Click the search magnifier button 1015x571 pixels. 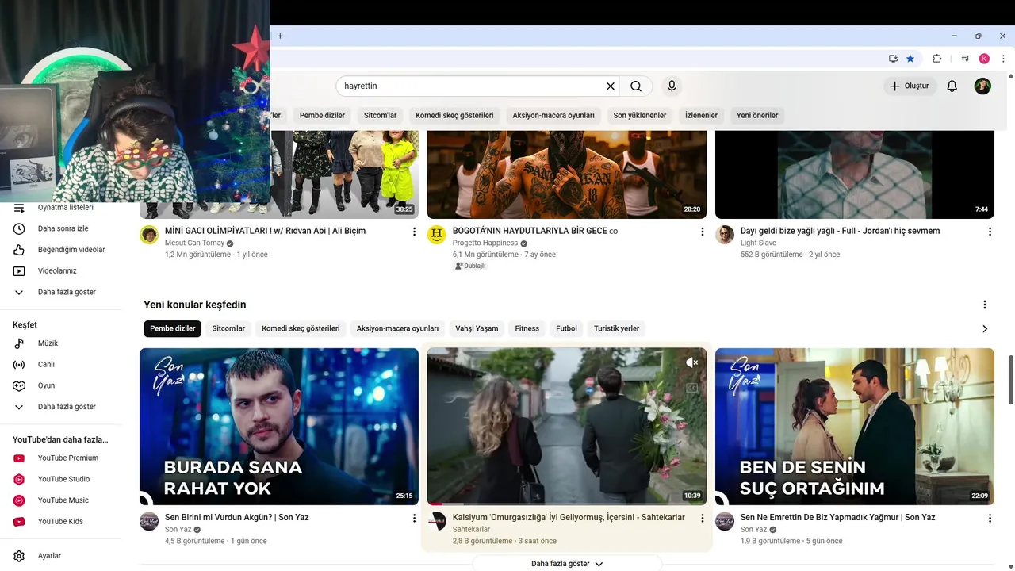[636, 86]
